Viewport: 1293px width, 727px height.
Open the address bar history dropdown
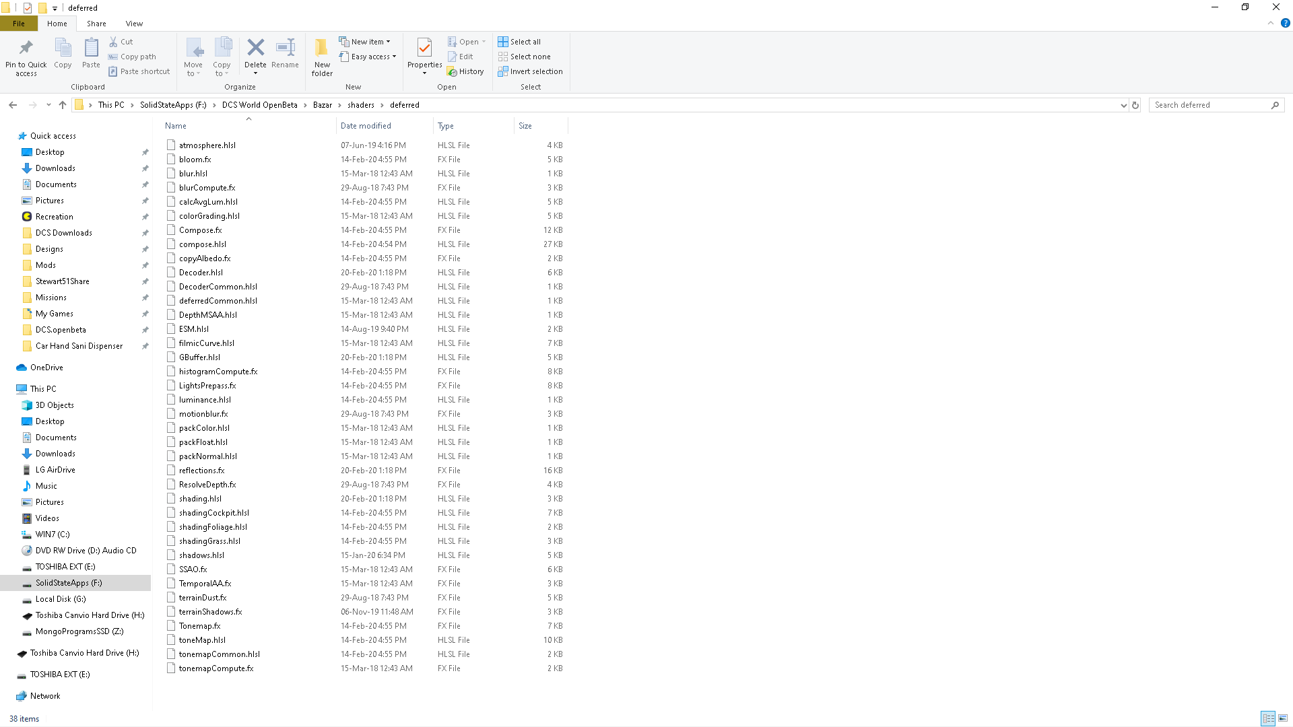coord(1123,105)
